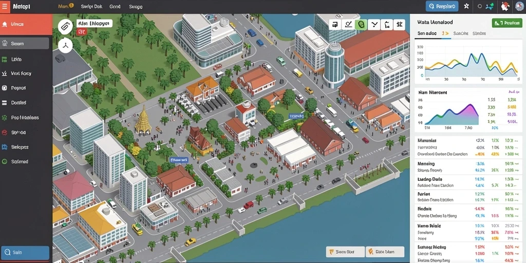Click the 'Sam Gbt' button at the map bottom
Image resolution: width=526 pixels, height=263 pixels.
coord(345,252)
